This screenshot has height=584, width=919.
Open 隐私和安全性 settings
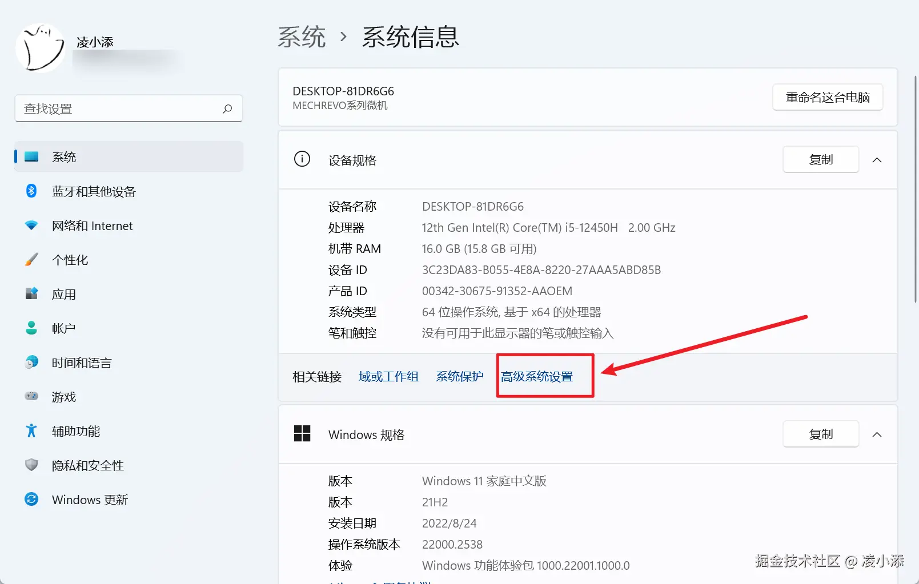(x=129, y=465)
